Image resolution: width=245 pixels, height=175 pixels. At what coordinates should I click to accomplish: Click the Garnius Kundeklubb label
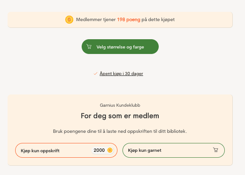120,105
